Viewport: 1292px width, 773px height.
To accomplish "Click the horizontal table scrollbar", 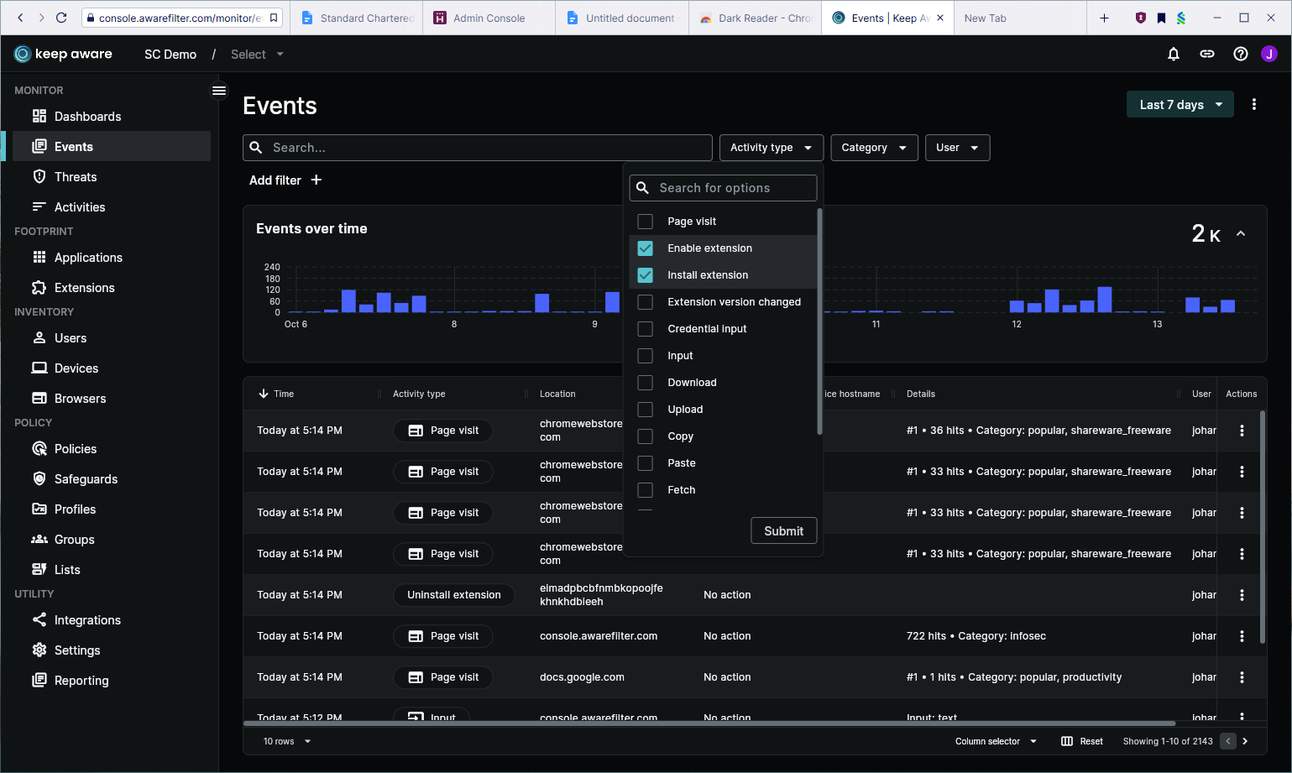I will pos(709,723).
